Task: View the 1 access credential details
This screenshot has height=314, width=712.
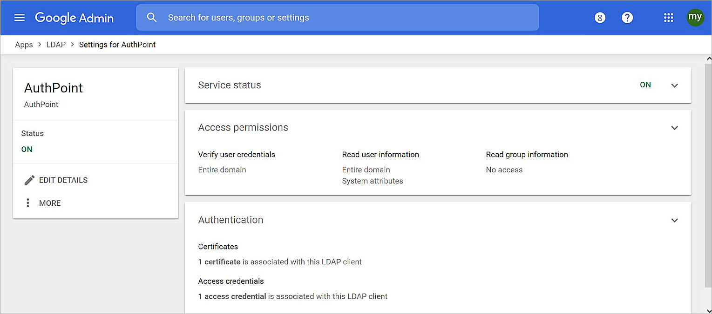Action: pos(232,296)
